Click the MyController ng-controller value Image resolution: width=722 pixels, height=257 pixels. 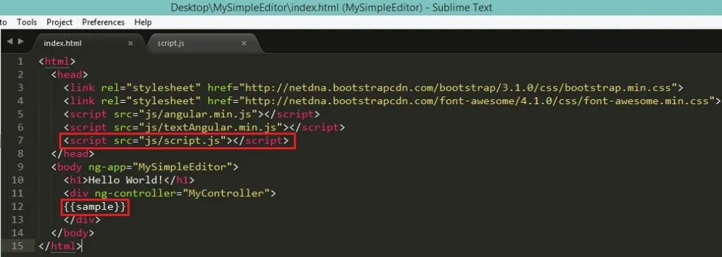[x=226, y=193]
